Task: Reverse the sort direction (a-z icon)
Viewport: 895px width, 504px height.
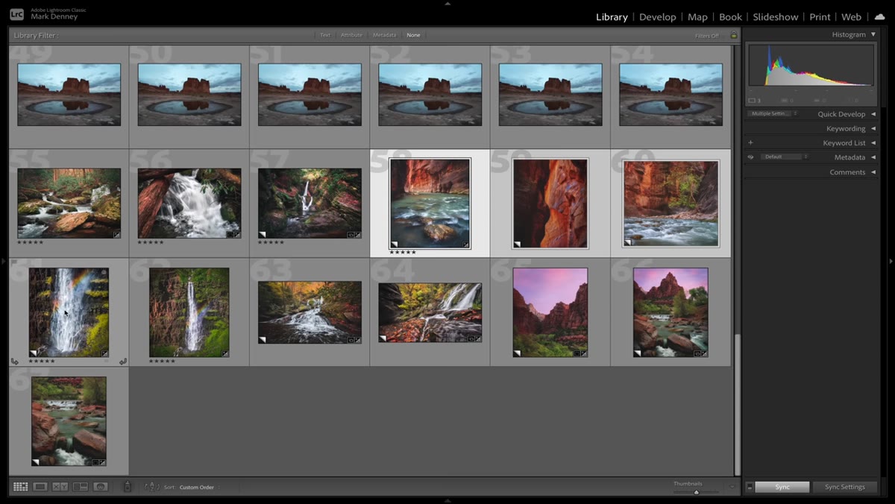Action: coord(152,487)
